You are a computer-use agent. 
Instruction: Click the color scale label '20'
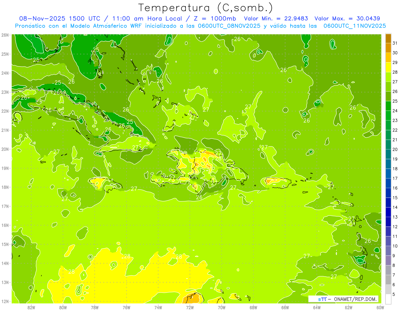pyautogui.click(x=395, y=149)
